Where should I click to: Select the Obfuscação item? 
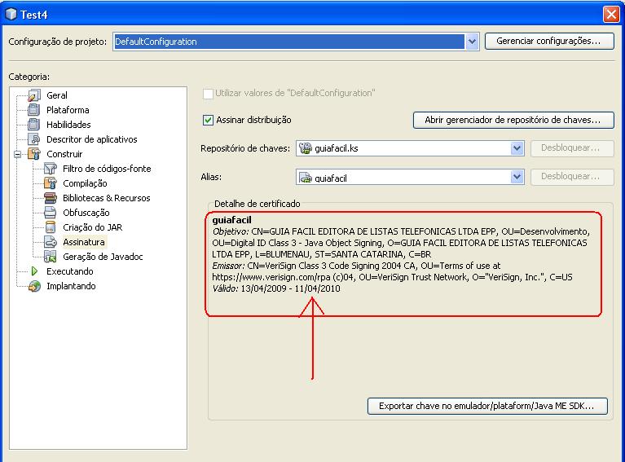(86, 213)
